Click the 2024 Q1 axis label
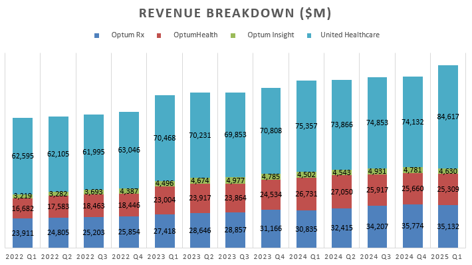 (x=304, y=257)
